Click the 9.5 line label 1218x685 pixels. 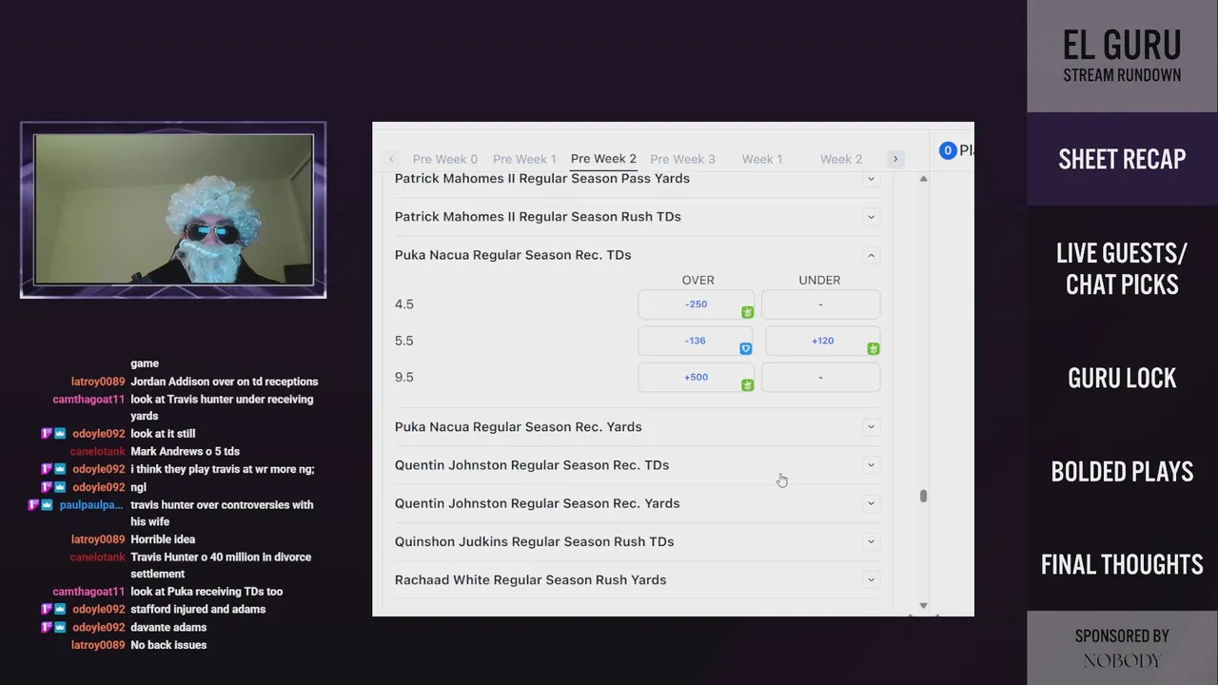pos(404,377)
